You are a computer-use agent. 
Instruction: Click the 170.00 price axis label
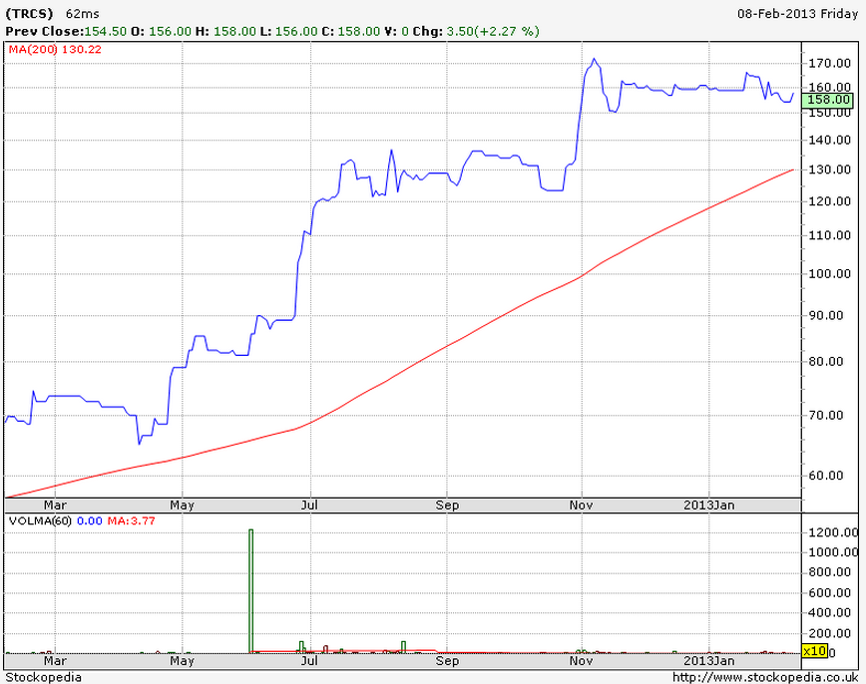pyautogui.click(x=829, y=64)
